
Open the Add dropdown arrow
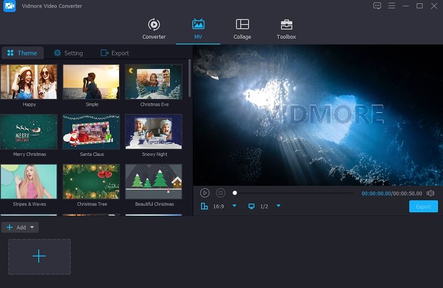point(32,227)
